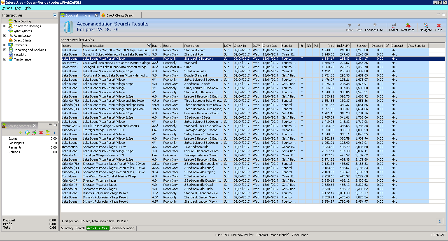This screenshot has width=448, height=241.
Task: Sort by the Price column header
Action: (327, 46)
